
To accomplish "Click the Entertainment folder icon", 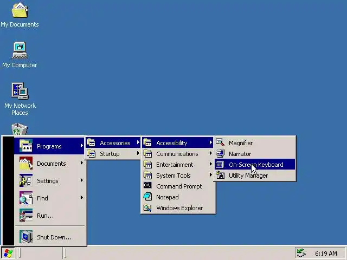I will tap(147, 165).
